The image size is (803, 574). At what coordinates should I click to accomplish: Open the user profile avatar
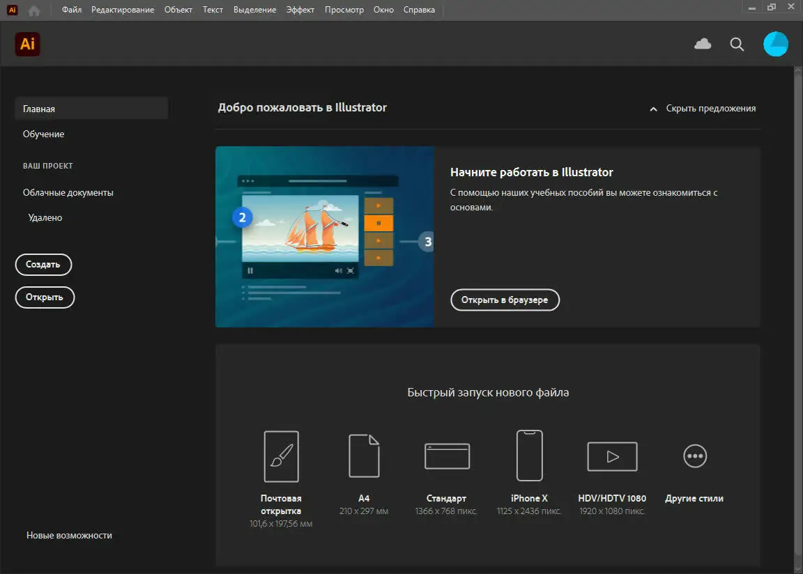[776, 44]
